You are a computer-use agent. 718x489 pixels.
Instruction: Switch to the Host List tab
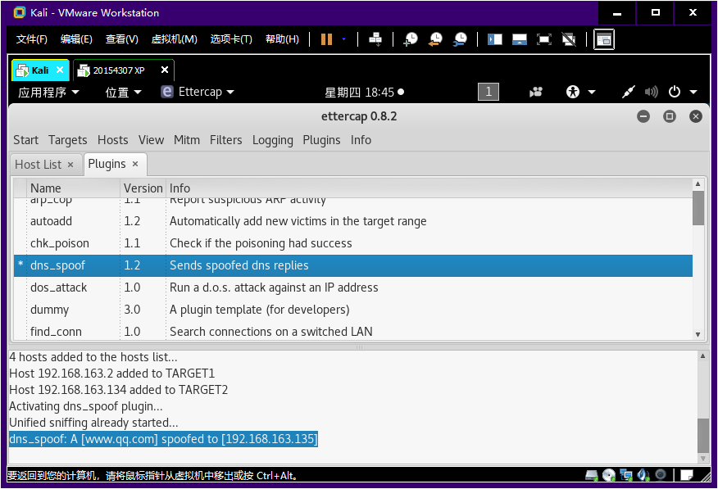(x=38, y=165)
